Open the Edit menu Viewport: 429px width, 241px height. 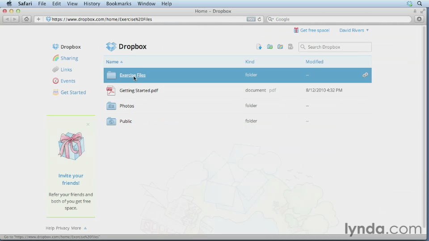[x=56, y=4]
